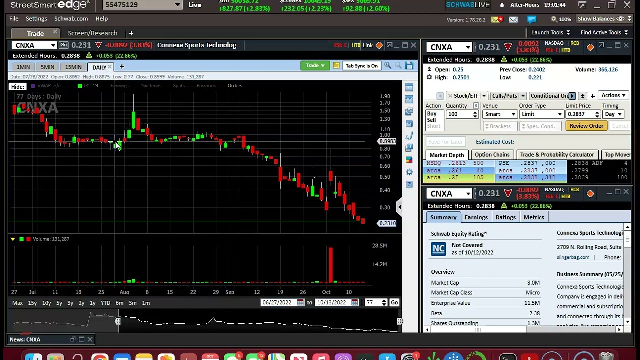The width and height of the screenshot is (640, 360).
Task: Click the orange link diamond in the trade window
Action: click(590, 47)
